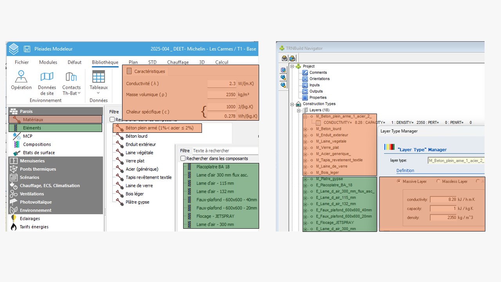Open Tarifs énergies flame entry
Screen dimensions: 501x282
pos(14,227)
